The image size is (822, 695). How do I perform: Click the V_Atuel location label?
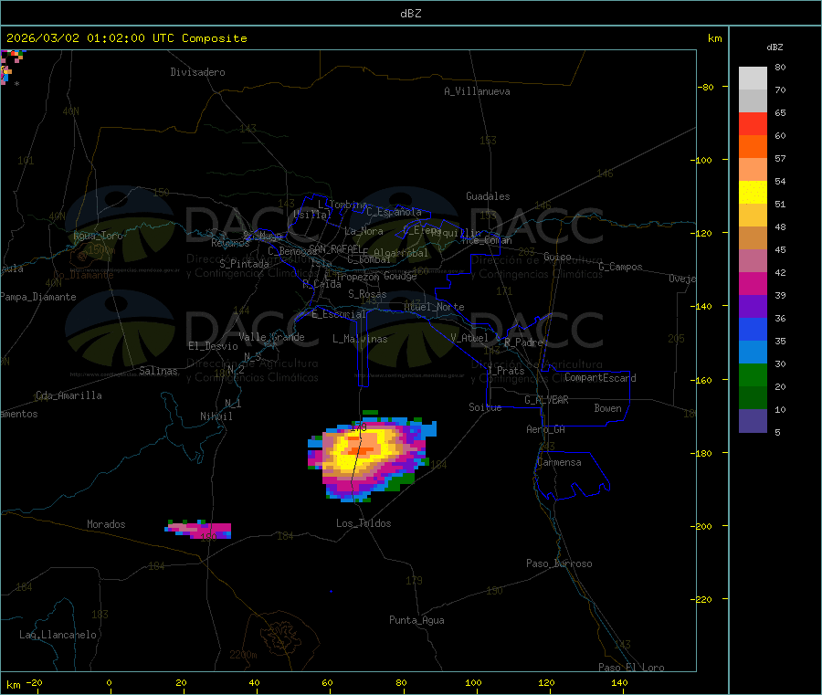(469, 338)
